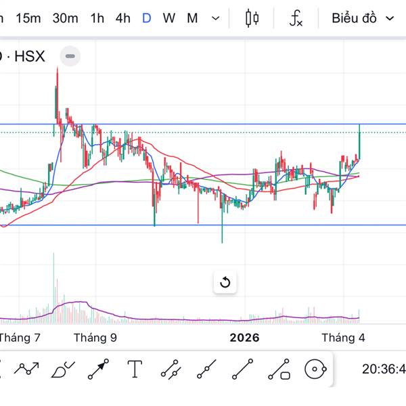Select the 1h timeframe

point(97,18)
